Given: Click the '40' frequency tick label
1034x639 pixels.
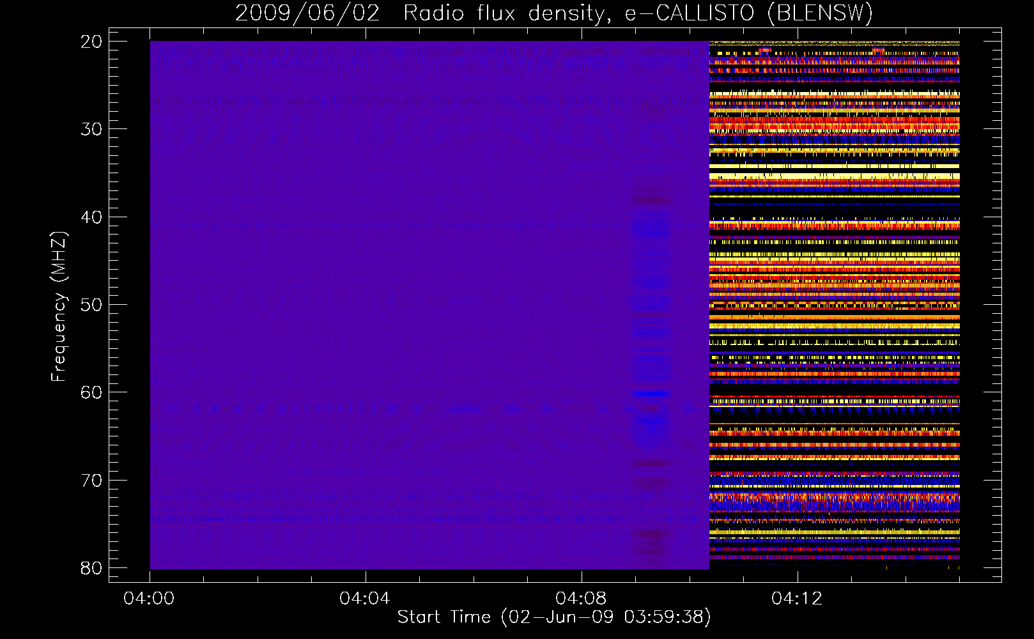Looking at the screenshot, I should point(92,217).
